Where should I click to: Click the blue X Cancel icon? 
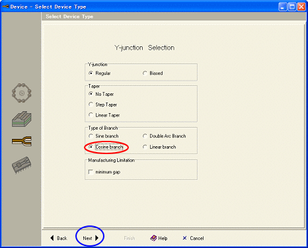click(x=184, y=238)
